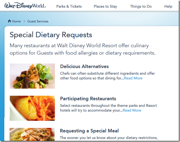The image size is (180, 142).
Task: Click the breadcrumb chevron separator arrow
Action: [24, 21]
